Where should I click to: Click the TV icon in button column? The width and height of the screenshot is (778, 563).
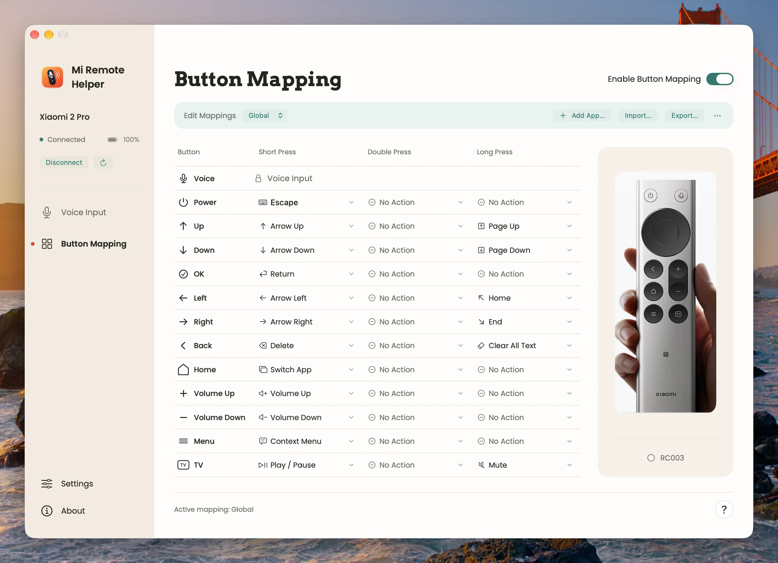point(183,465)
